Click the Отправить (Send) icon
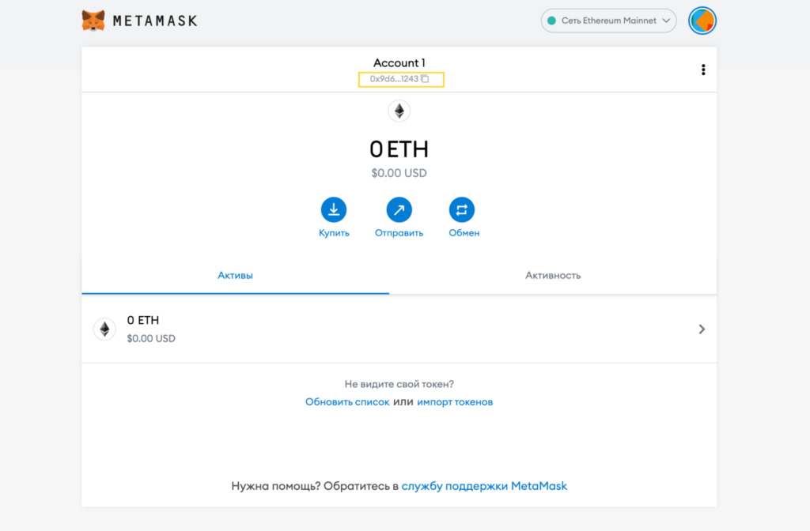This screenshot has height=531, width=810. click(x=399, y=208)
